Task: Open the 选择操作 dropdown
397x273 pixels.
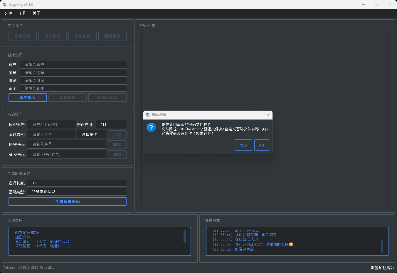Action: pos(92,134)
